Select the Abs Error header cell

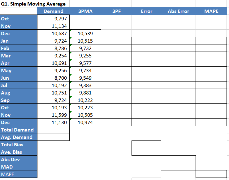click(x=178, y=11)
